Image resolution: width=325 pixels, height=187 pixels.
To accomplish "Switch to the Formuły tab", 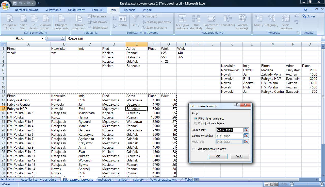I will [x=97, y=10].
